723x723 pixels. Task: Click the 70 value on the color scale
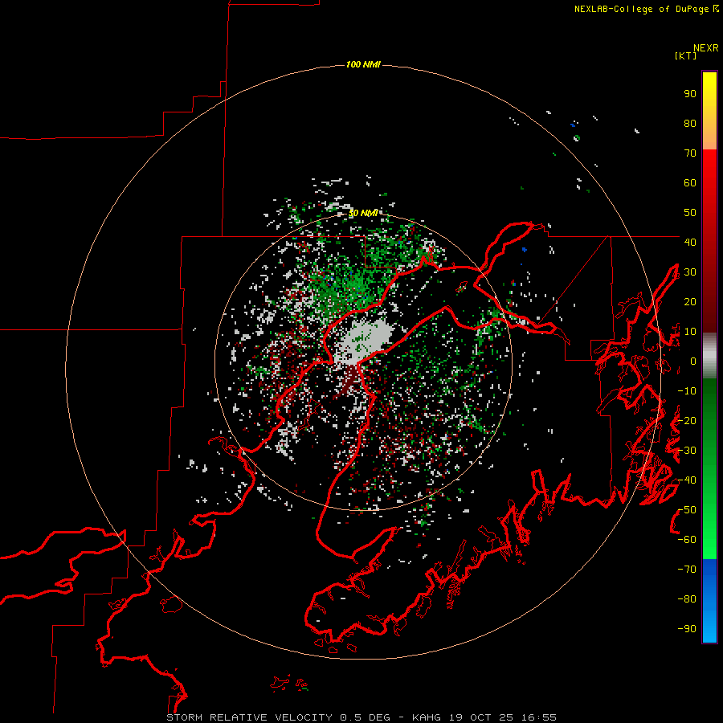pos(690,153)
